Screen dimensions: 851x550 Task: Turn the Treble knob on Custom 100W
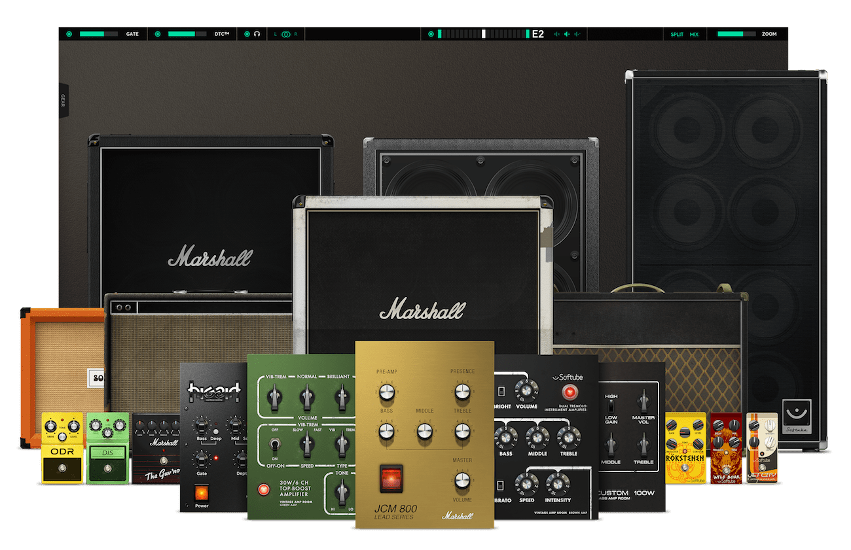tap(644, 445)
